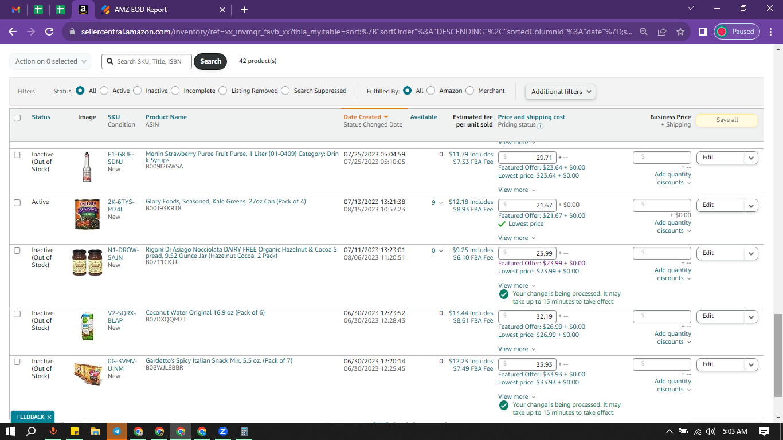
Task: Click the page vertical scrollbar thumb
Action: point(778,355)
